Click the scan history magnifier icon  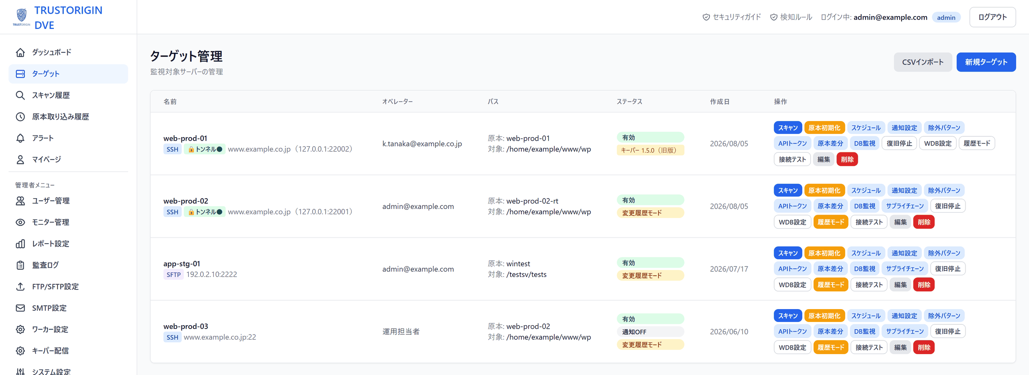[x=20, y=95]
